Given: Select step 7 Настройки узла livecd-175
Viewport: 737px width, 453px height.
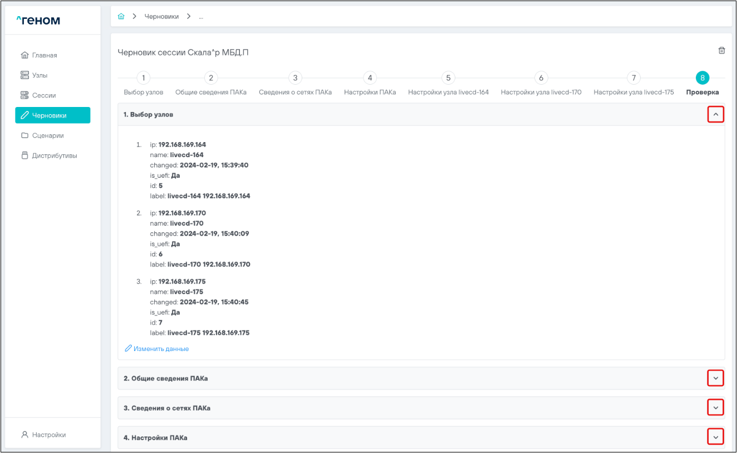Looking at the screenshot, I should point(633,78).
